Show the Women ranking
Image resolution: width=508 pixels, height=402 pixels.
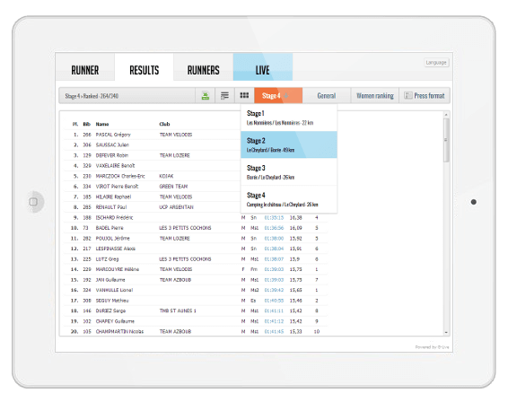point(375,95)
